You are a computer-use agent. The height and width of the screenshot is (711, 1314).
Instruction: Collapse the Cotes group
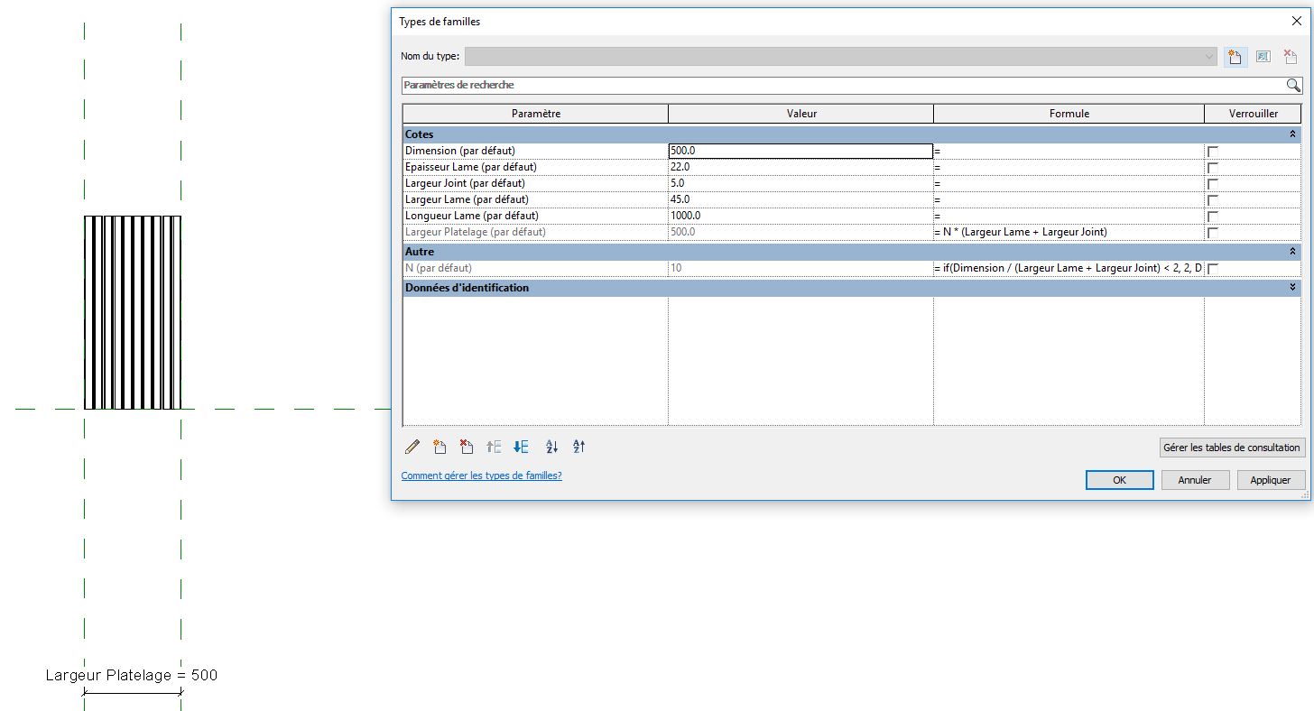[x=1292, y=134]
